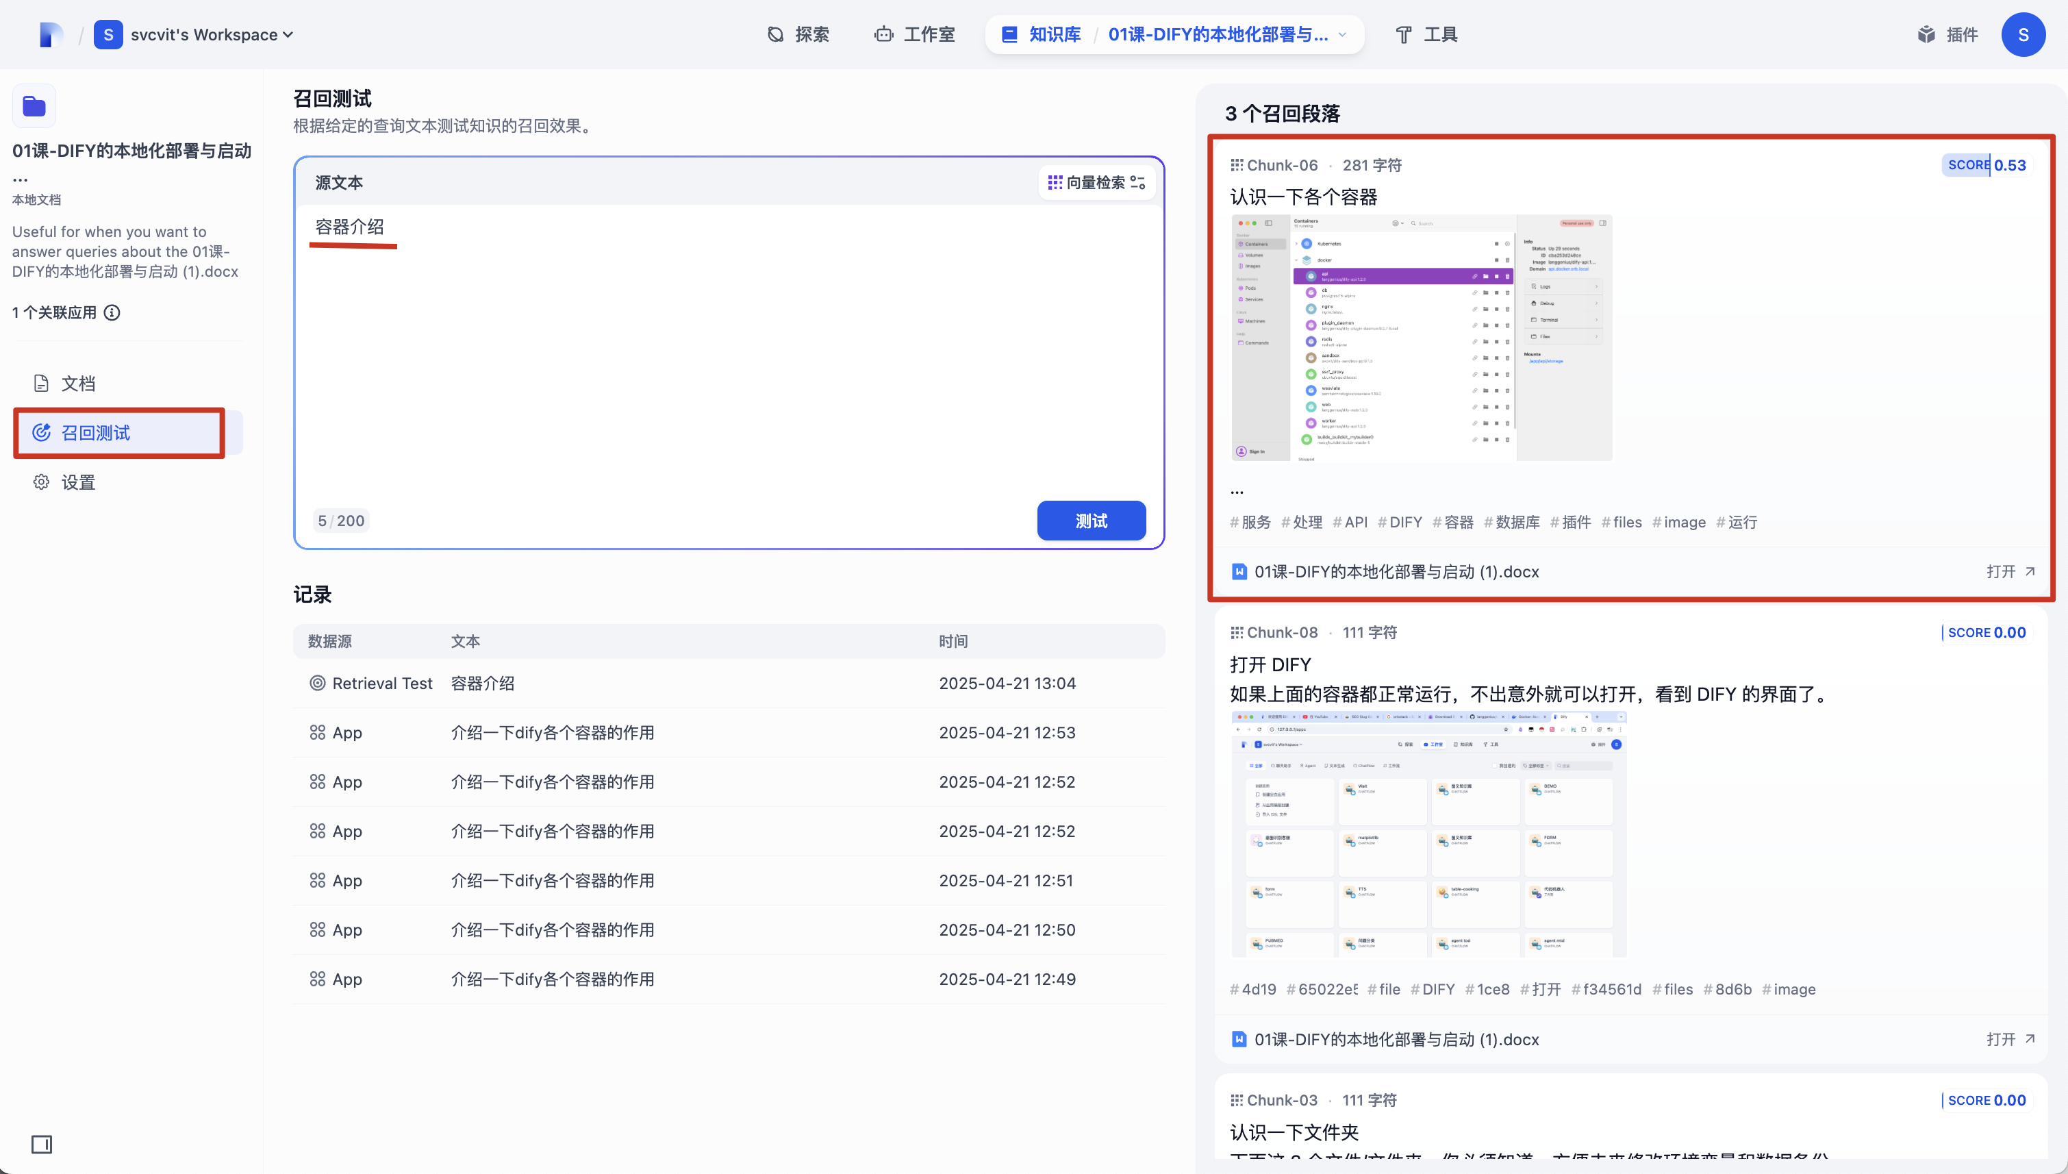Image resolution: width=2068 pixels, height=1174 pixels.
Task: Click the 召回测试 target icon in sidebar
Action: [41, 433]
